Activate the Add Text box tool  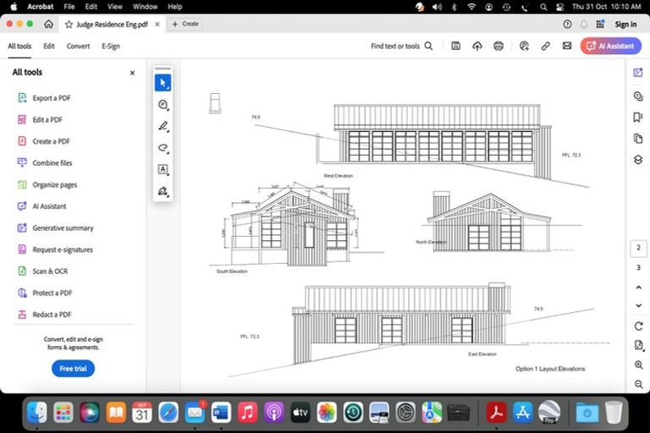tap(163, 170)
